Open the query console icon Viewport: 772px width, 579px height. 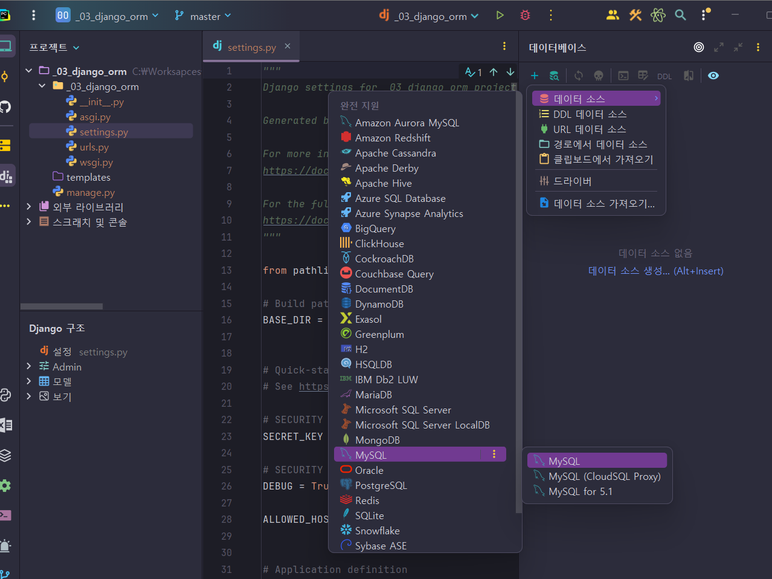tap(623, 76)
